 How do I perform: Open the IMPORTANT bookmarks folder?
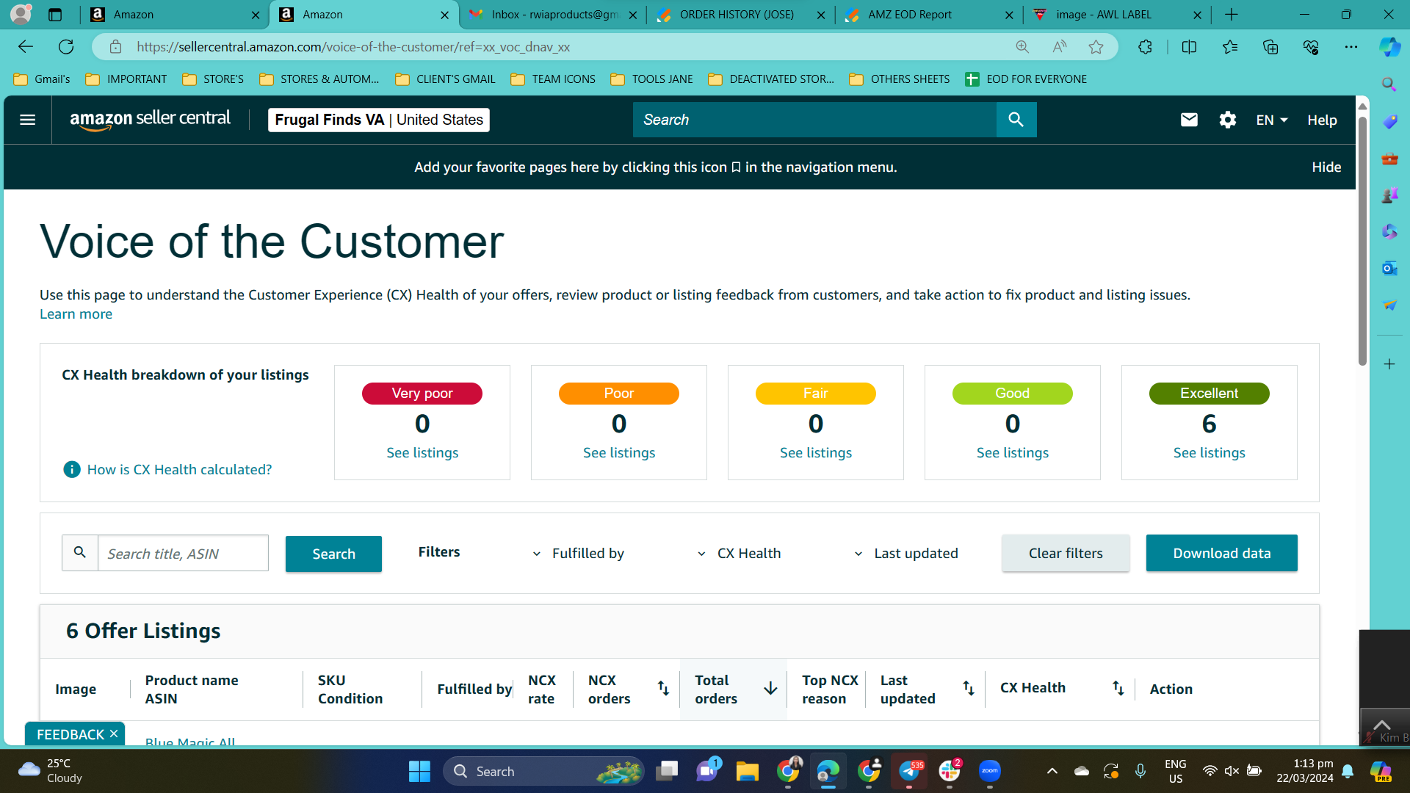click(x=126, y=79)
